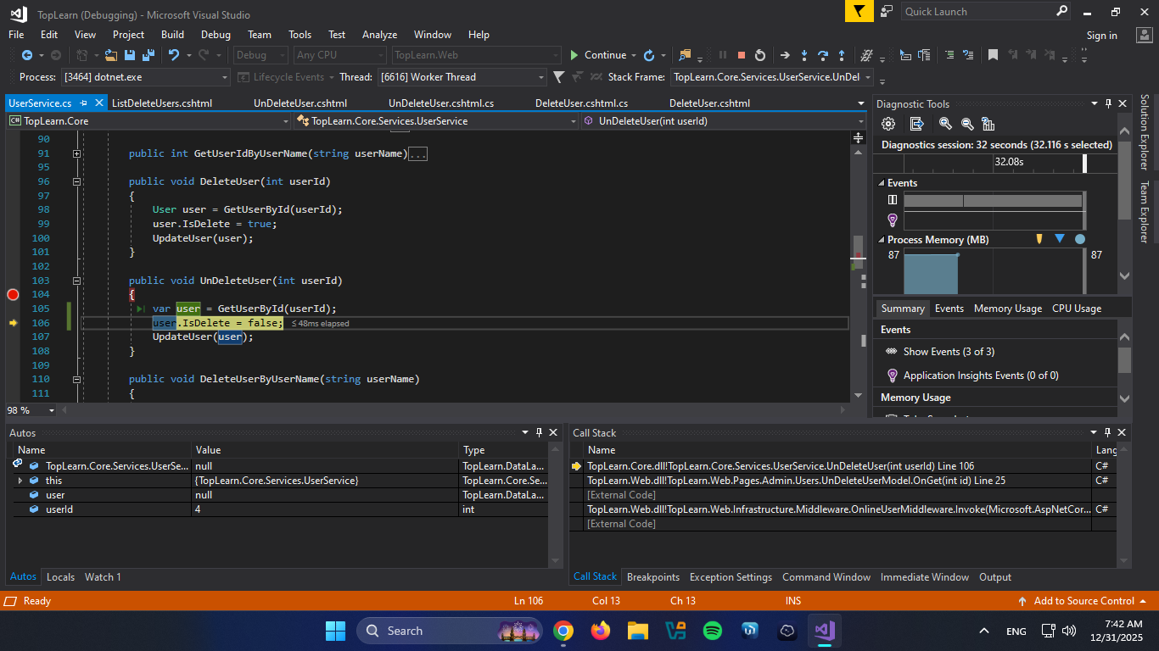Zoom in on the Diagnostic Tools timeline
This screenshot has width=1159, height=651.
(945, 124)
